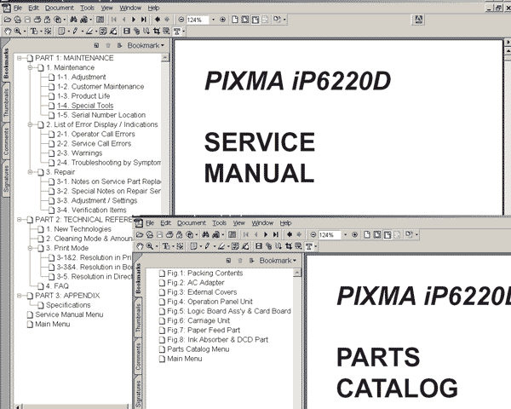511x409 pixels.
Task: Enable Fit in Window view in Service Manual
Action: click(244, 20)
